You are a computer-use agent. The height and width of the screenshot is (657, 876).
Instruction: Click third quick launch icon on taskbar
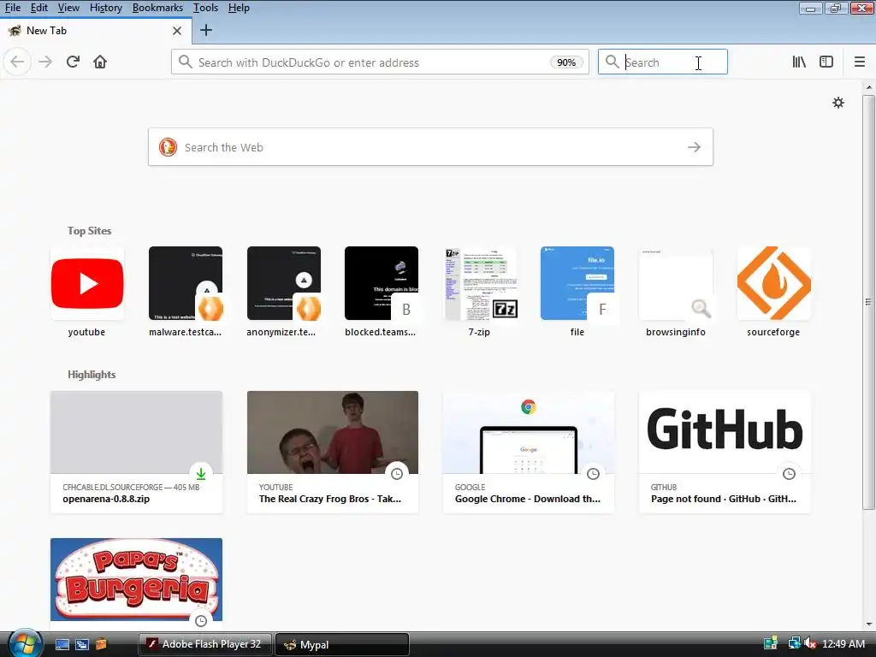click(x=101, y=644)
